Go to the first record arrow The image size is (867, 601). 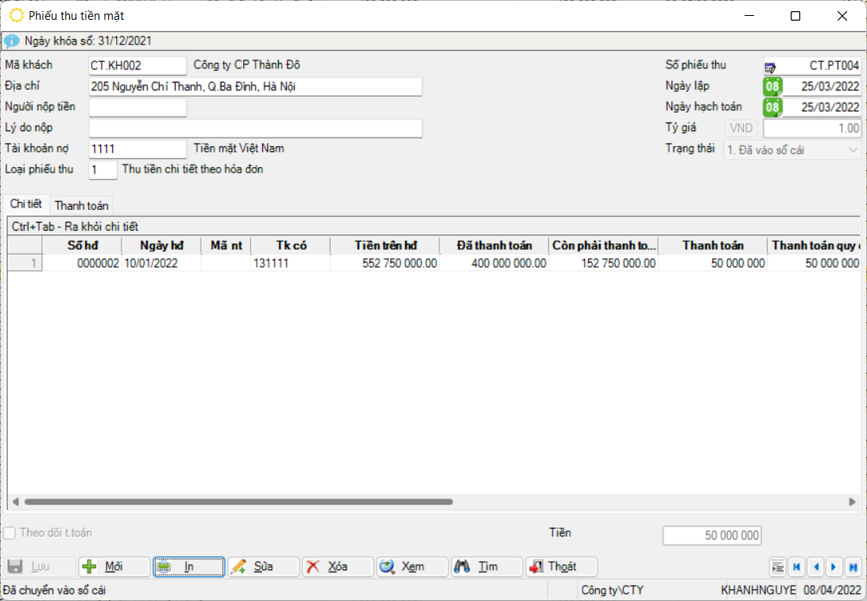coord(796,567)
